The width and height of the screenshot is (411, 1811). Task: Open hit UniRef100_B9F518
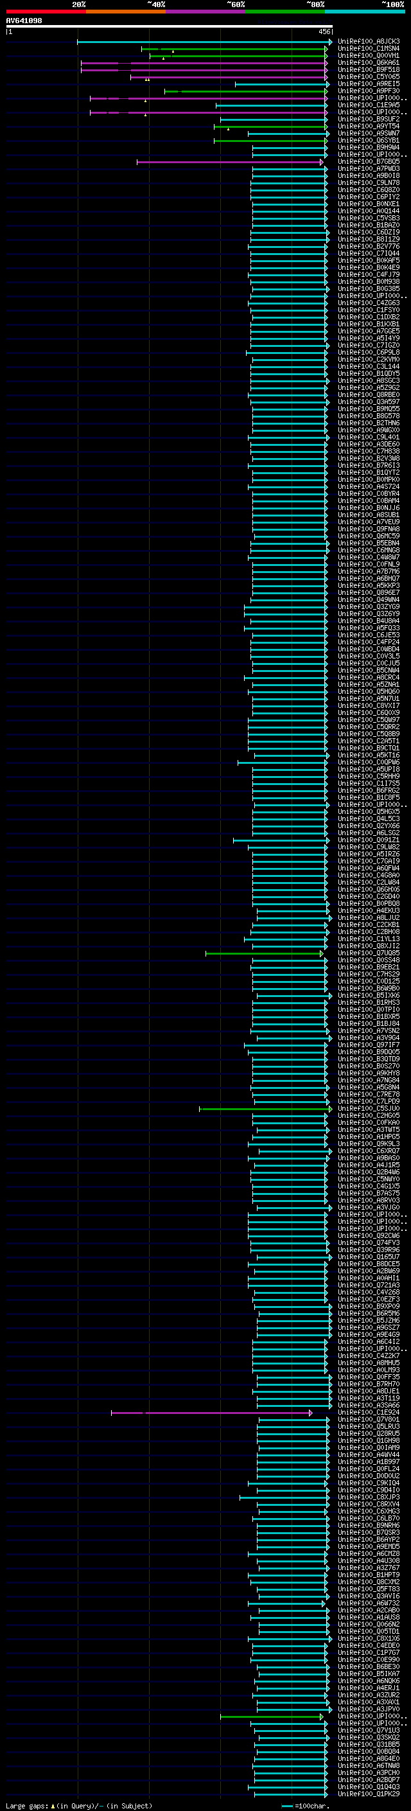(x=369, y=69)
